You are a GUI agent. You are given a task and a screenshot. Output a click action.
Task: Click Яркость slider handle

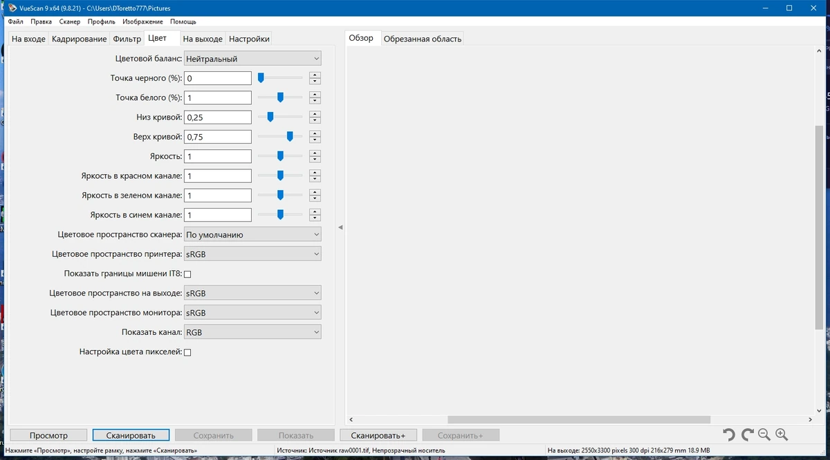[x=280, y=156]
